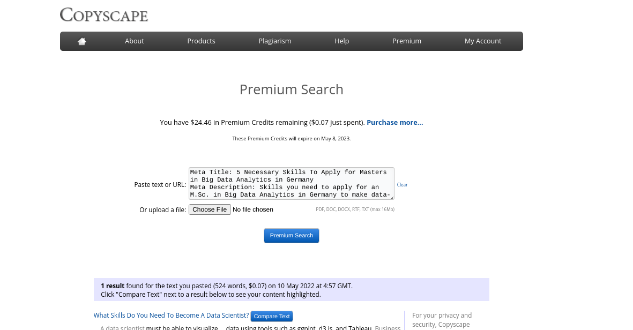Image resolution: width=633 pixels, height=330 pixels.
Task: Click the home icon in navigation bar
Action: (82, 41)
